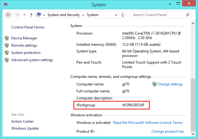Expand the address bar history dropdown
Image resolution: width=198 pixels, height=139 pixels.
point(115,15)
